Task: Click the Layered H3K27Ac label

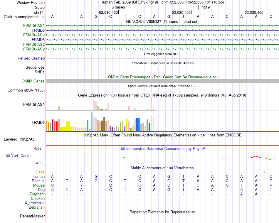Action: 19,139
